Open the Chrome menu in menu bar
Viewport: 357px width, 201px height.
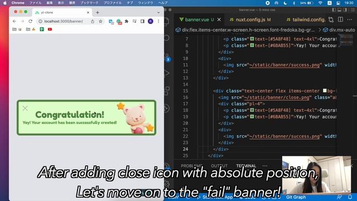click(18, 3)
